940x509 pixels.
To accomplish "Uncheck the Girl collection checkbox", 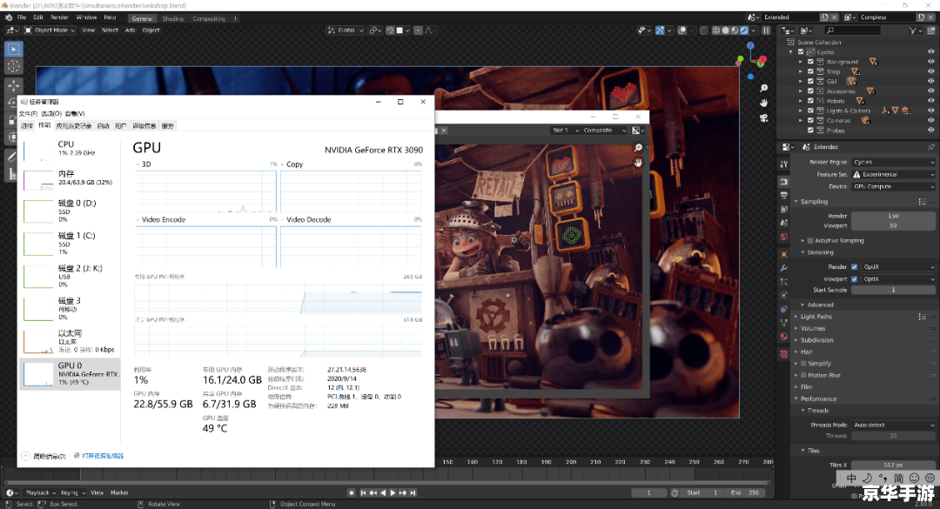I will (x=810, y=81).
